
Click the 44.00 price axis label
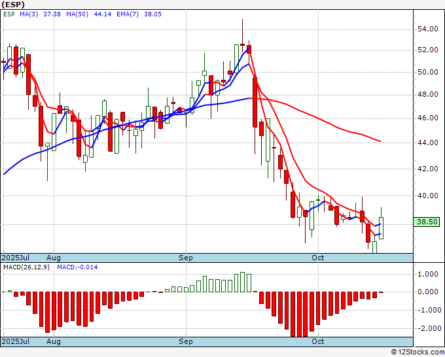[428, 143]
